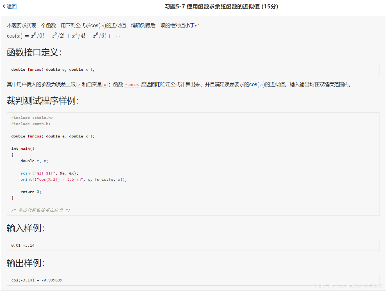The image size is (386, 291).
Task: Click the declaration line double e, x;
Action: point(34,161)
